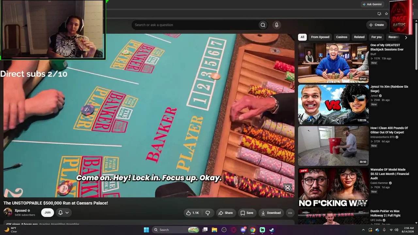Open the GREATEST Blackjack Sessions video thumbnail
The image size is (418, 235).
point(333,63)
